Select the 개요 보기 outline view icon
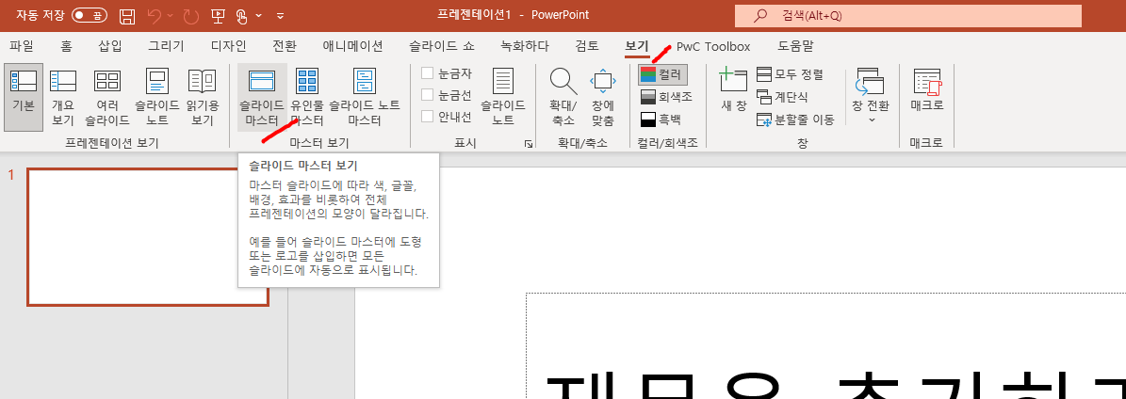This screenshot has height=399, width=1126. pyautogui.click(x=62, y=97)
